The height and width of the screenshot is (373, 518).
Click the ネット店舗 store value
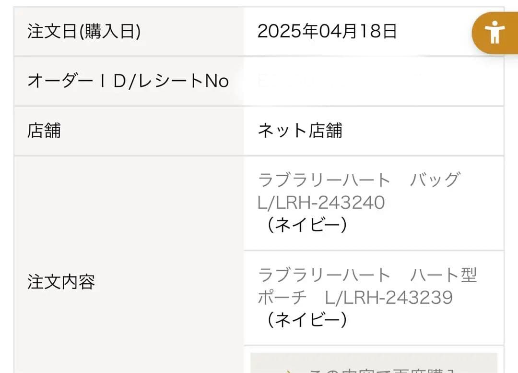pos(300,131)
